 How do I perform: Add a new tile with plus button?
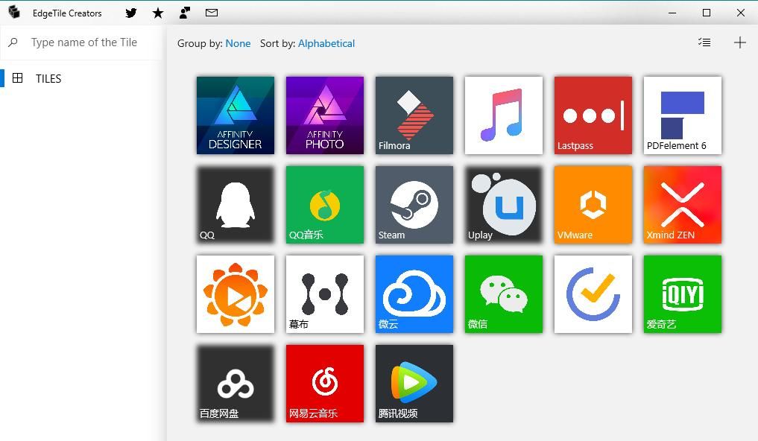tap(739, 42)
